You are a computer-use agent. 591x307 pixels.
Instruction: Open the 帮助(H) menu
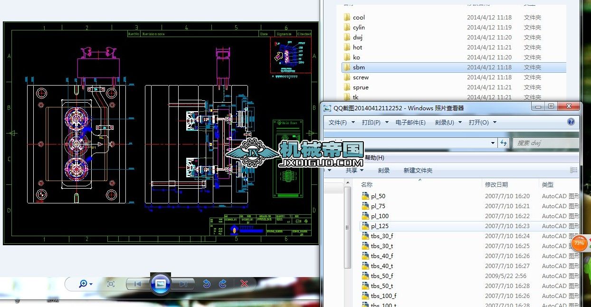374,158
